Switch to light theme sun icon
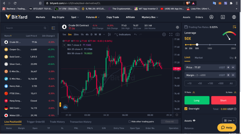Image resolution: width=241 pixels, height=134 pixels. tap(177, 27)
